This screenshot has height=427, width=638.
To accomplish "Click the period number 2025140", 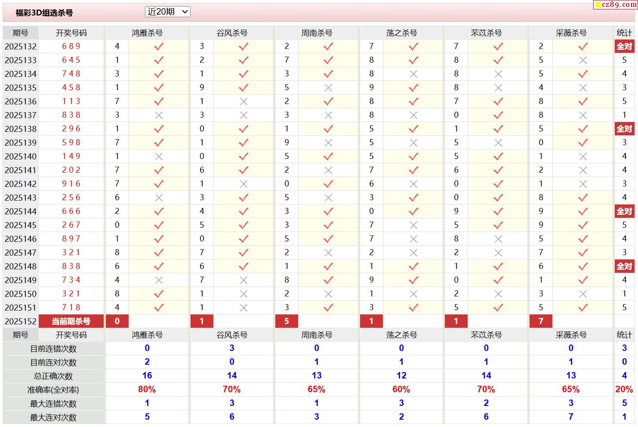I will pyautogui.click(x=21, y=156).
